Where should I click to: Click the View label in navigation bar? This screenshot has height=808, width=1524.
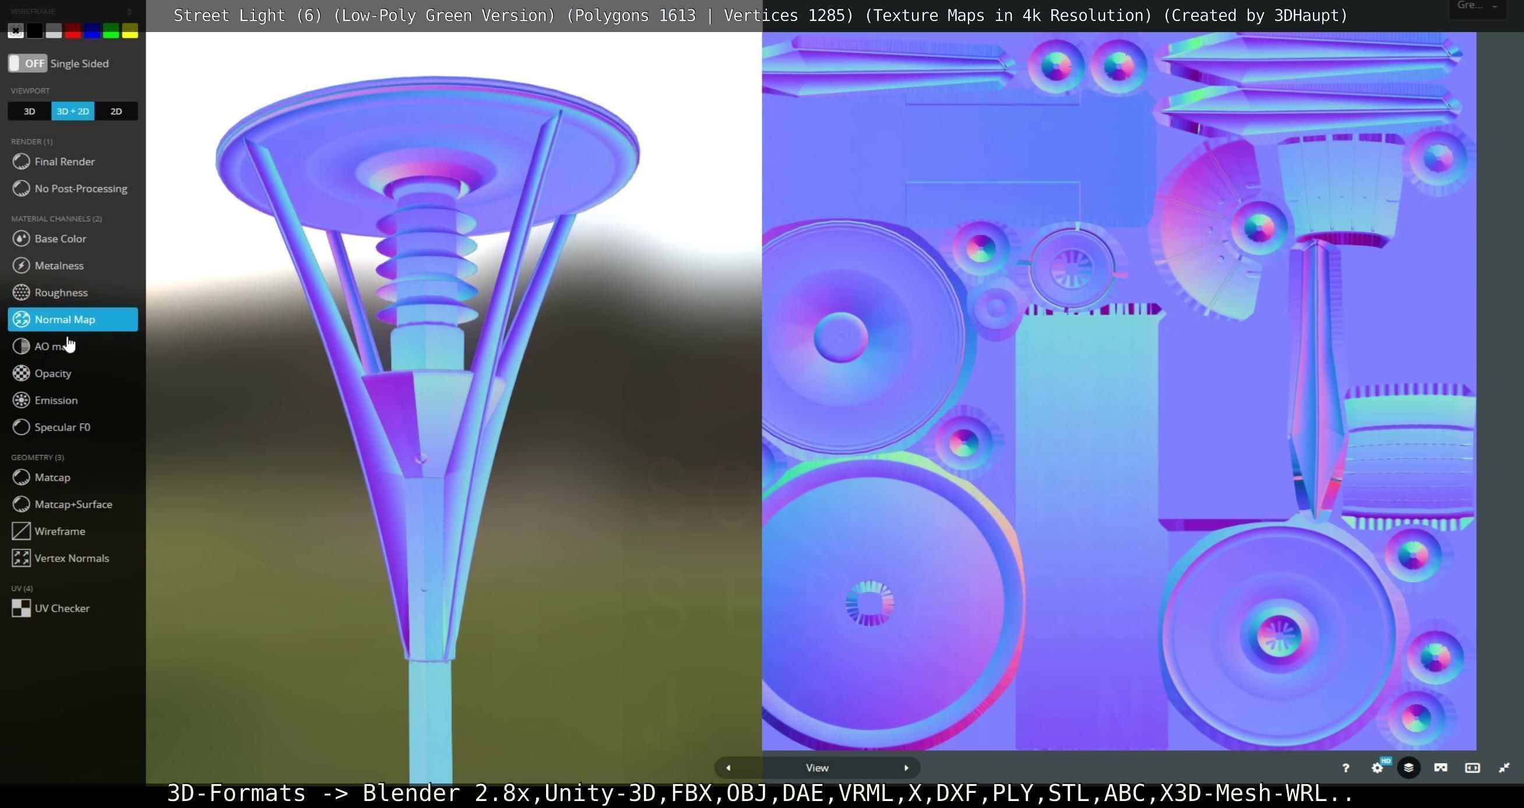pos(817,768)
